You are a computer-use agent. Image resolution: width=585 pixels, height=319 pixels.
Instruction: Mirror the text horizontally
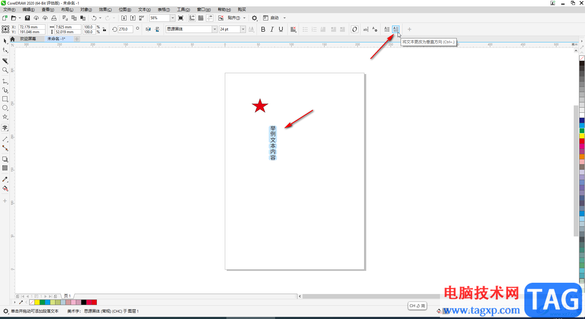[x=148, y=29]
